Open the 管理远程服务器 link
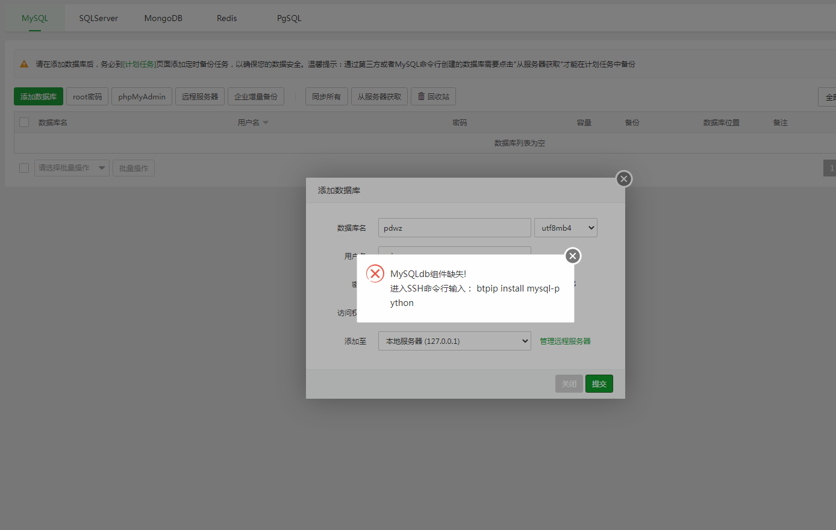This screenshot has width=836, height=530. click(565, 341)
